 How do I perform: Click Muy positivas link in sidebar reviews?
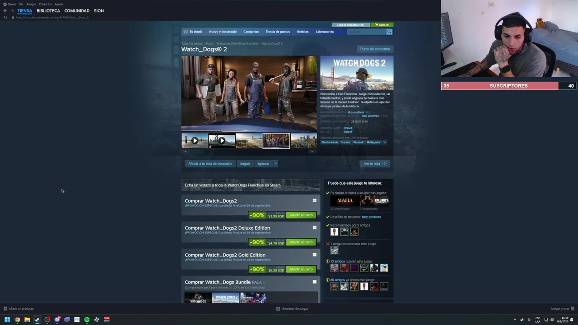click(x=371, y=217)
